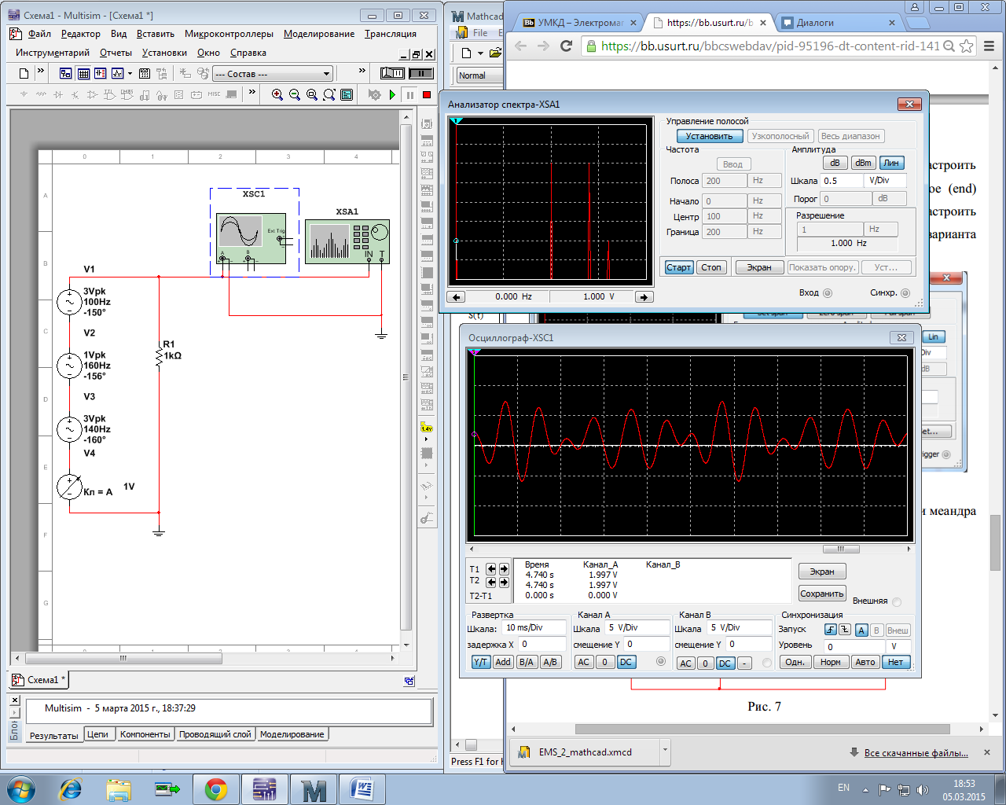Image resolution: width=1006 pixels, height=805 pixels.
Task: Place a diode component from toolbar
Action: point(58,94)
